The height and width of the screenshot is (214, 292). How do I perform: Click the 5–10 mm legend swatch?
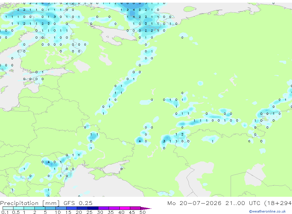click(x=50, y=208)
